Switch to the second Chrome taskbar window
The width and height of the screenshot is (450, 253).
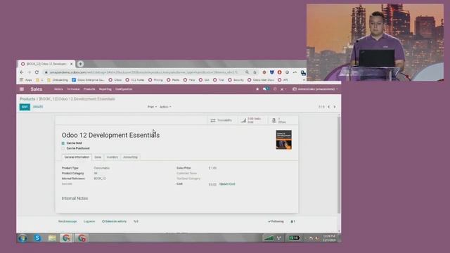pos(82,238)
